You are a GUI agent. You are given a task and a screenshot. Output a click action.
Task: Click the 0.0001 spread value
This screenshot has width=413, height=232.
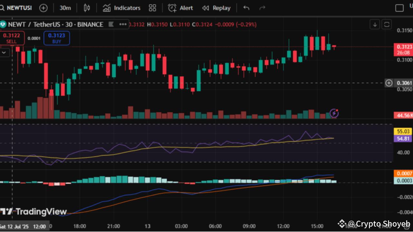tap(34, 38)
